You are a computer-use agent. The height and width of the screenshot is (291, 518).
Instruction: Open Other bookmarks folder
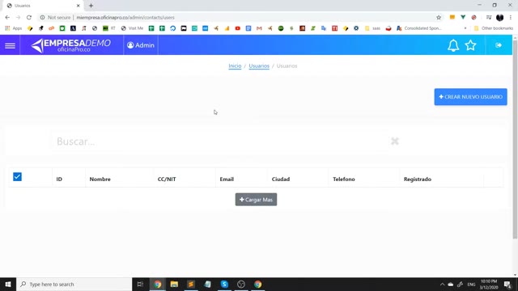[493, 28]
